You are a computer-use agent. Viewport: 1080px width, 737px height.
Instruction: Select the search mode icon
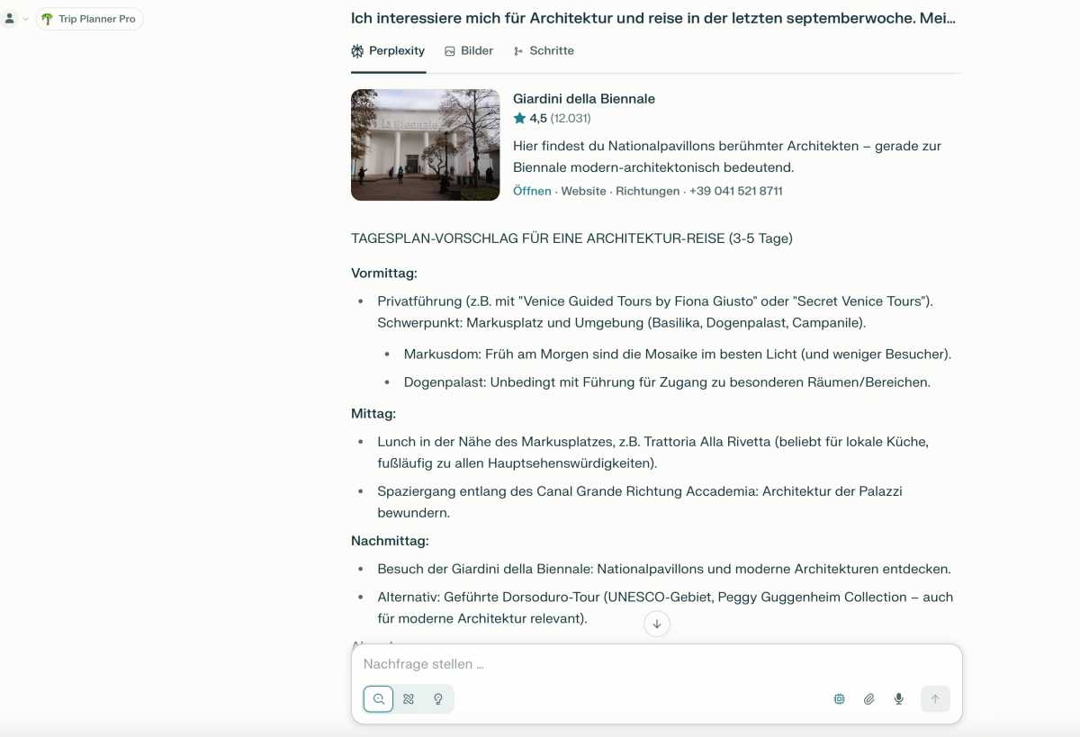[x=379, y=698]
